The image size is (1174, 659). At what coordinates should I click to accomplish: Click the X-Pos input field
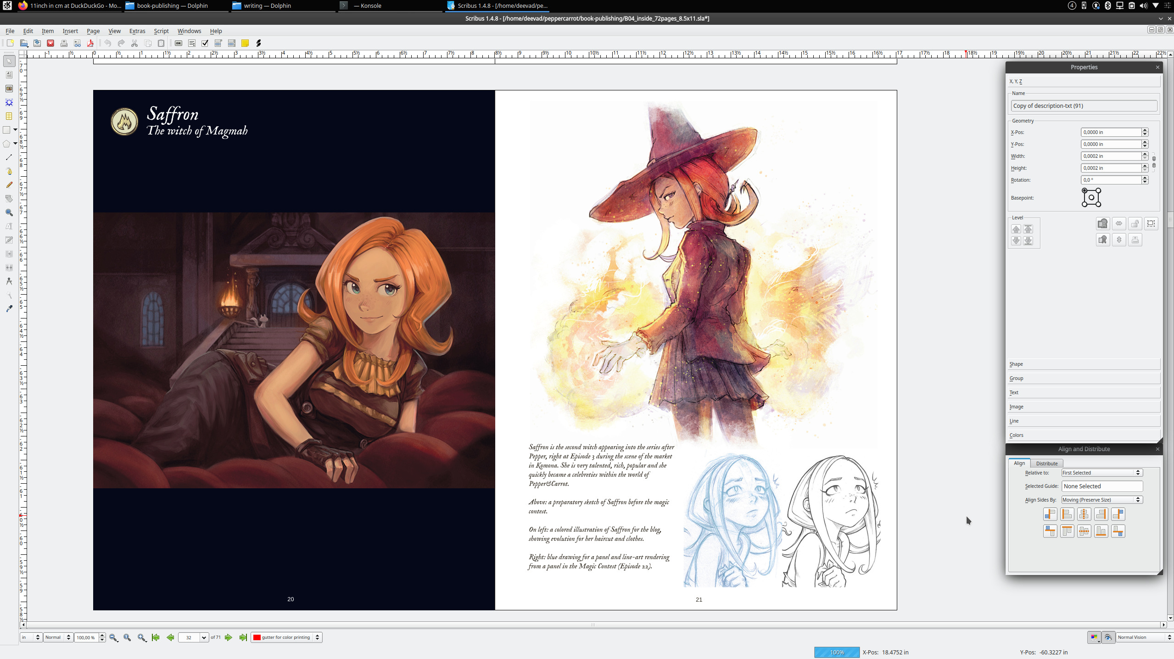pos(1111,132)
